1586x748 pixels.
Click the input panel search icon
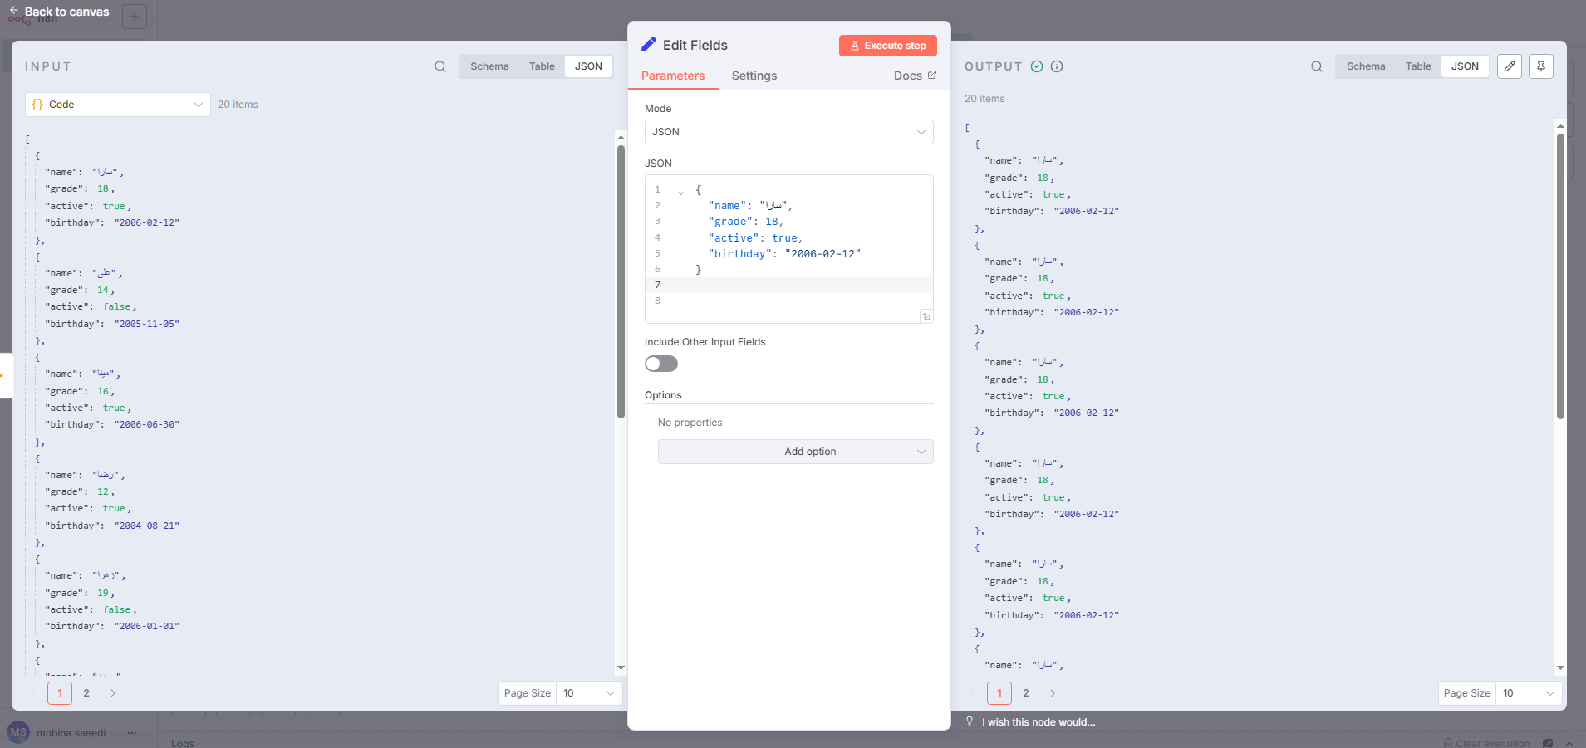[440, 66]
